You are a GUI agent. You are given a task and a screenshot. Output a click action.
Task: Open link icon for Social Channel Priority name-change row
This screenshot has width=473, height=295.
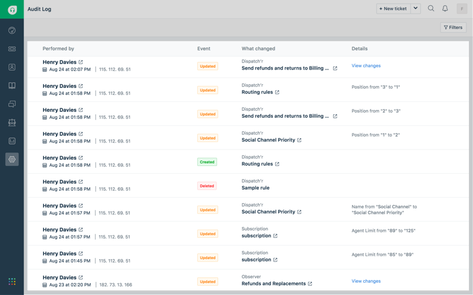(299, 212)
